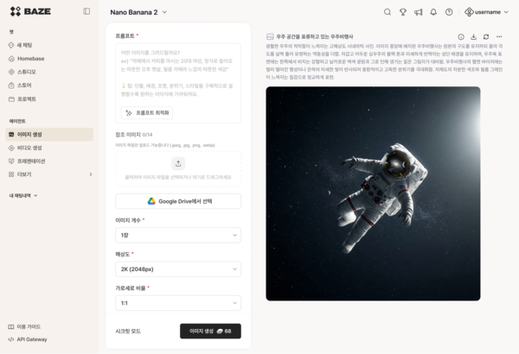Click the 프로젝트 folder icon

pyautogui.click(x=11, y=98)
